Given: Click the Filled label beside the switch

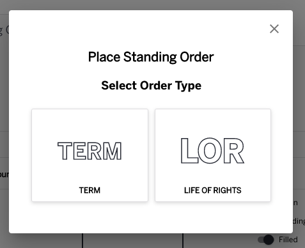Looking at the screenshot, I should click(x=288, y=240).
